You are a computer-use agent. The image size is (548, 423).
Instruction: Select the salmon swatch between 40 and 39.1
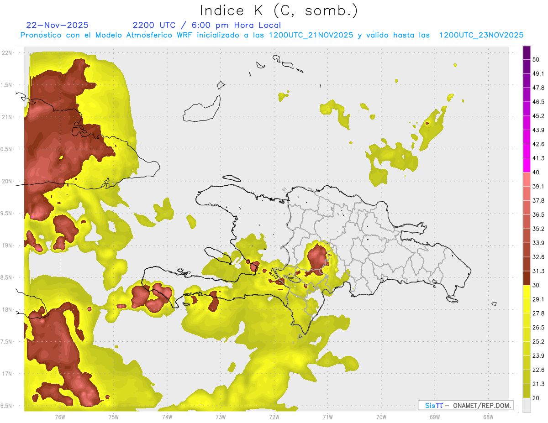[x=527, y=179]
